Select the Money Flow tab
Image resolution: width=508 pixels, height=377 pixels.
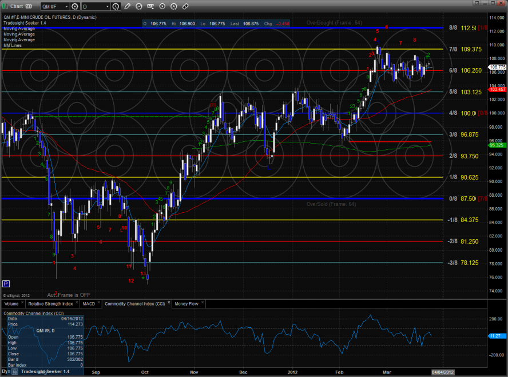[x=186, y=303]
